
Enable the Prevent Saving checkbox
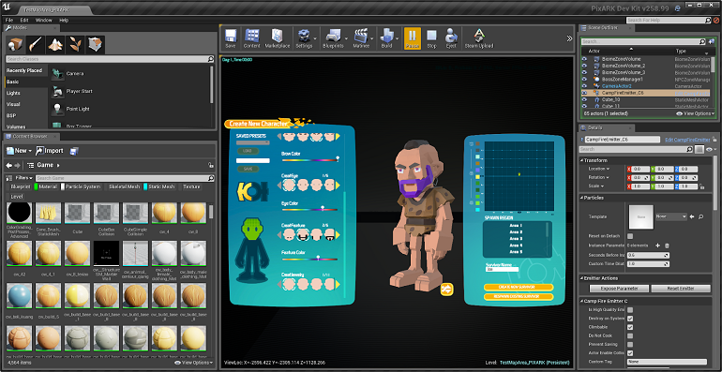pyautogui.click(x=630, y=345)
